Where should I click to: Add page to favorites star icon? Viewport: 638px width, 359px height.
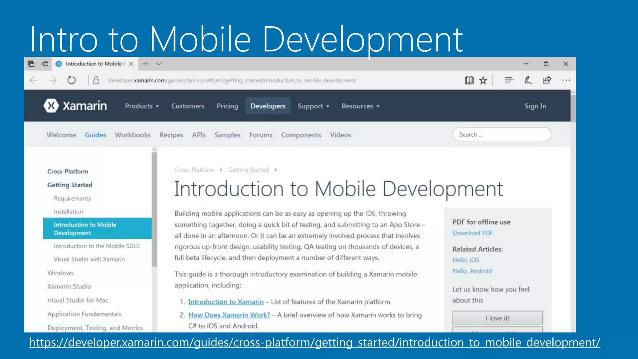click(x=483, y=80)
